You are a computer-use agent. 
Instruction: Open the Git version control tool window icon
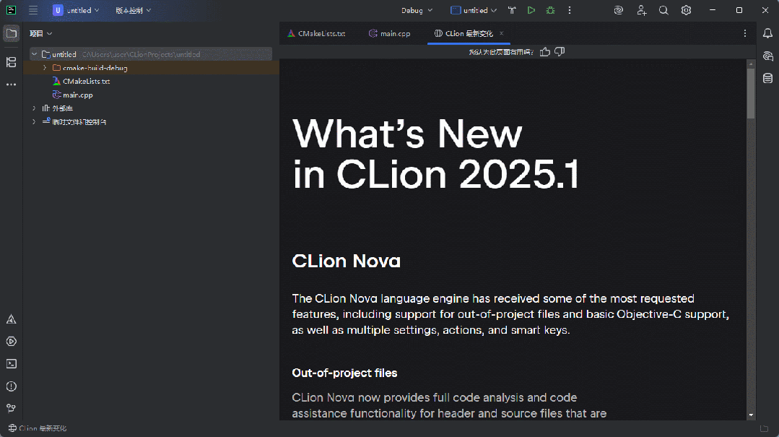coord(11,408)
